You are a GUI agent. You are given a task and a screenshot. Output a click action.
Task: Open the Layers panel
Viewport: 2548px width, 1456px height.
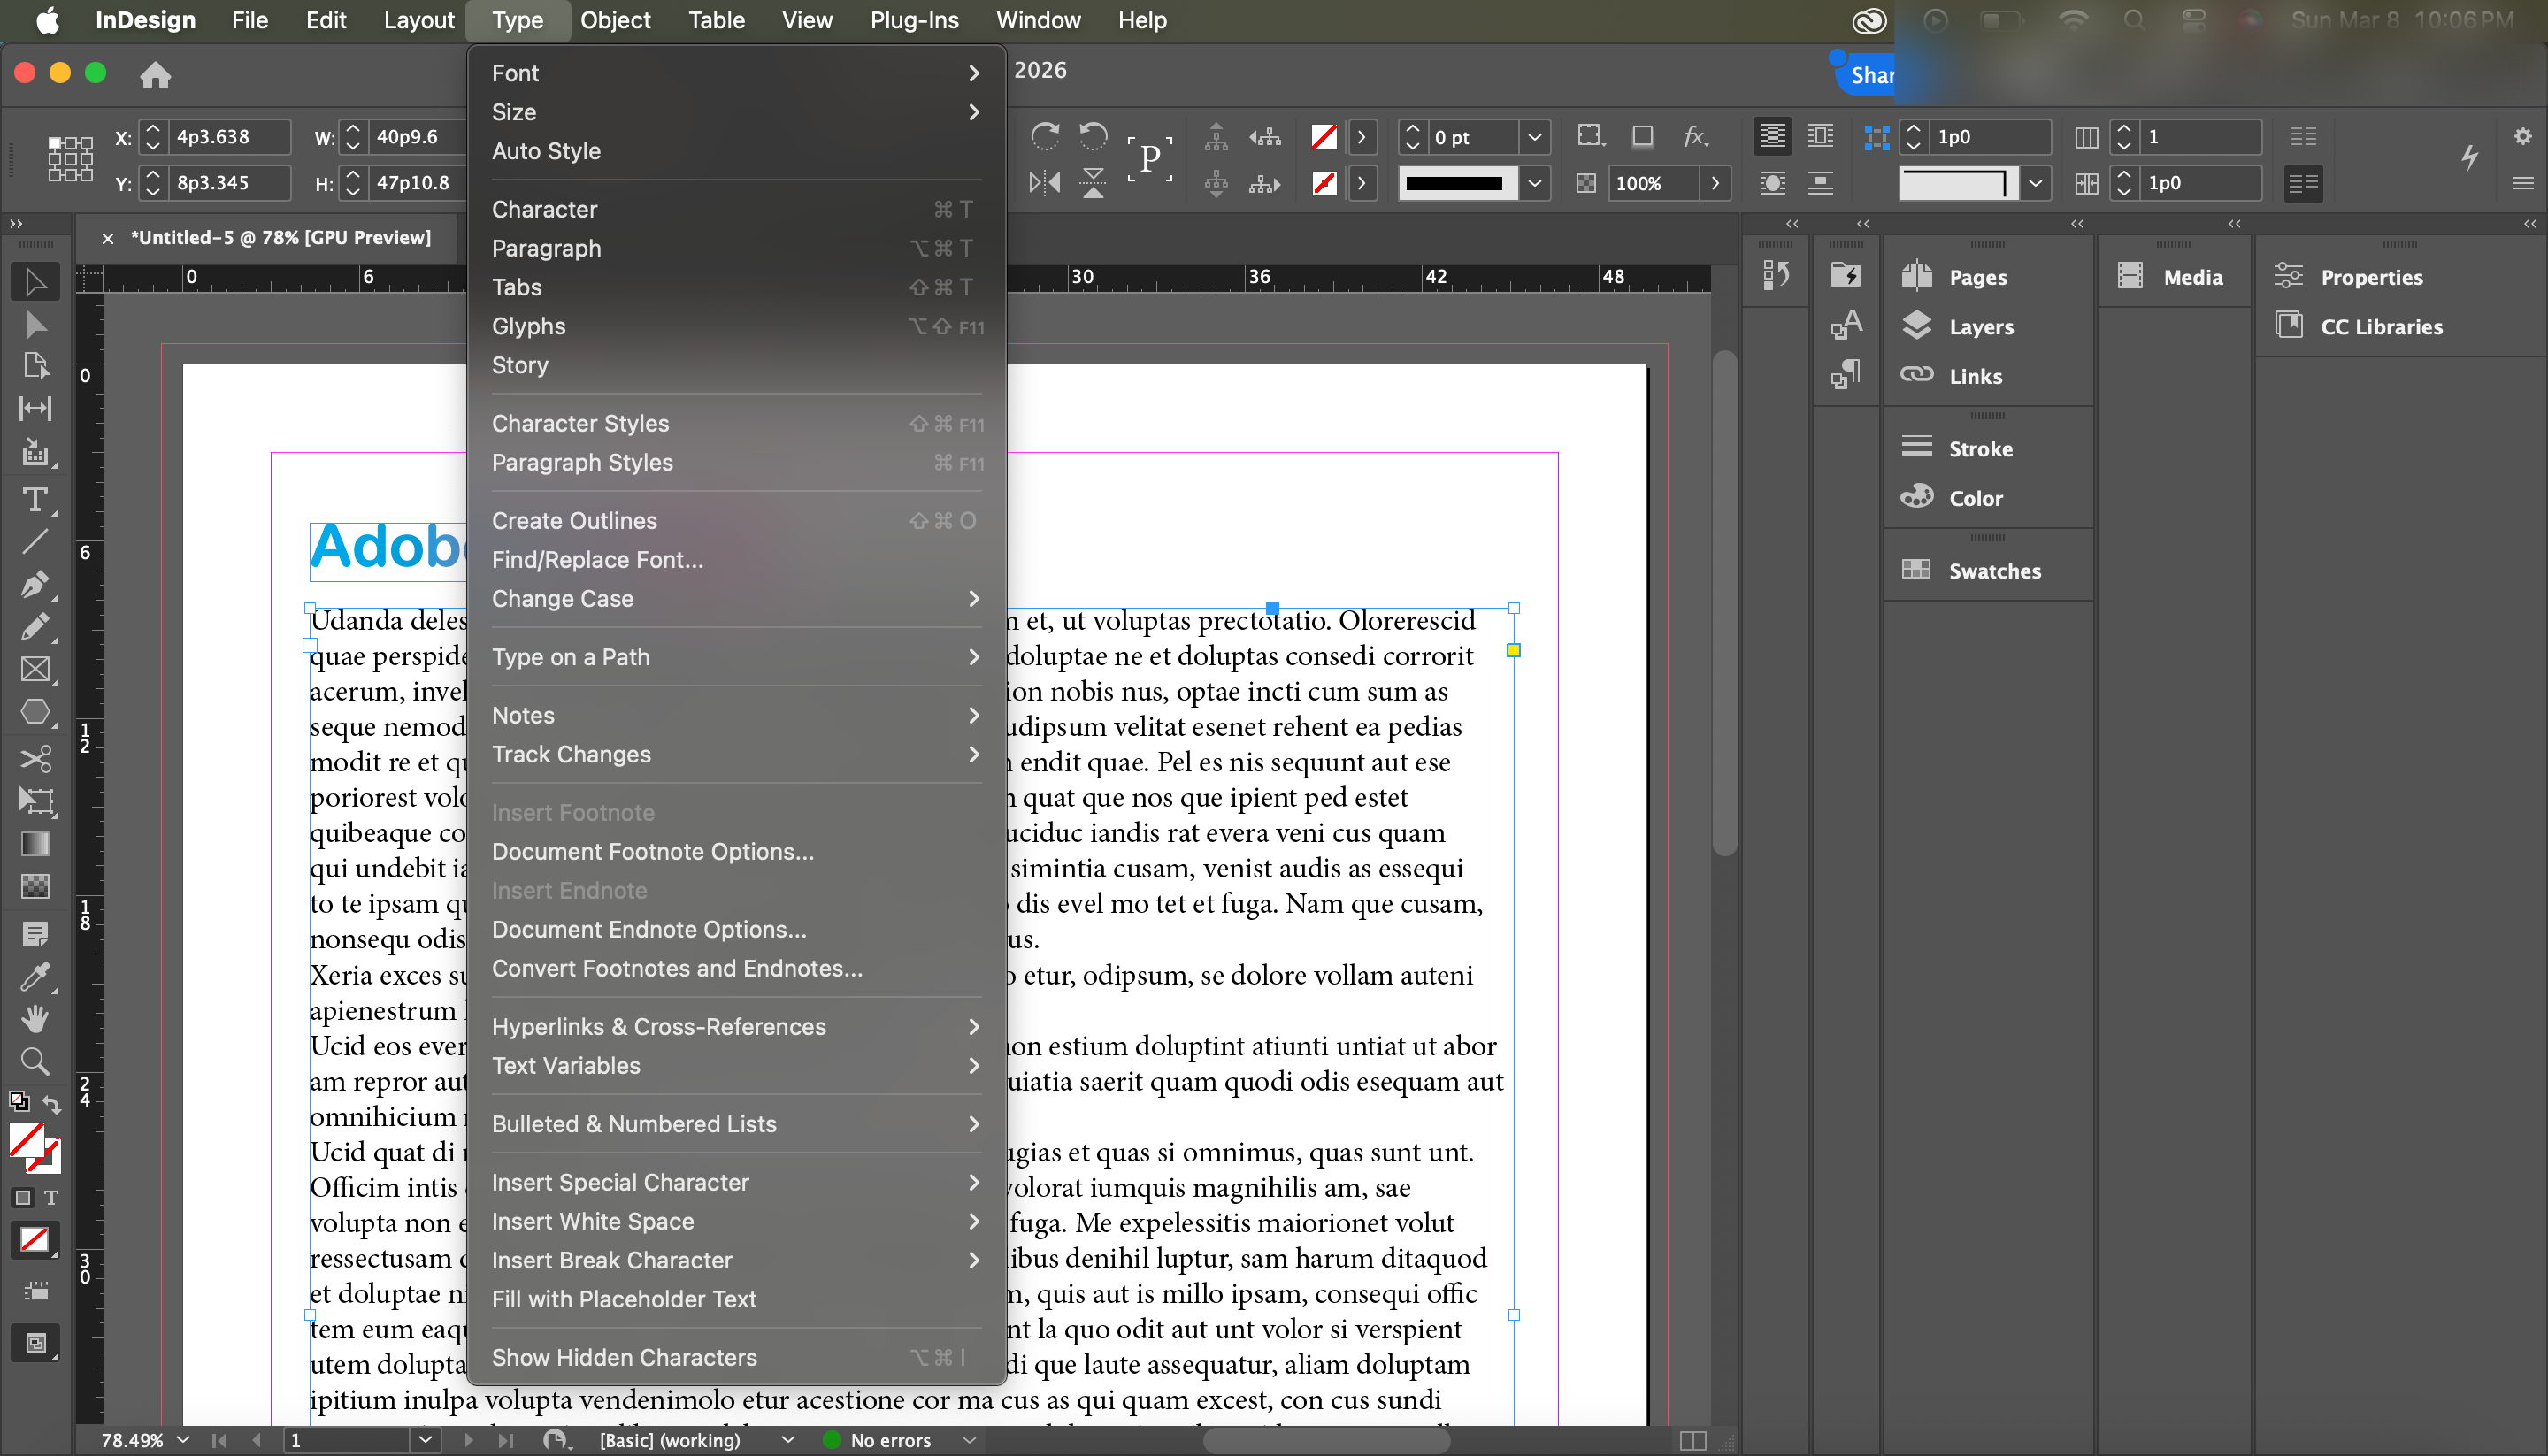pos(1979,327)
